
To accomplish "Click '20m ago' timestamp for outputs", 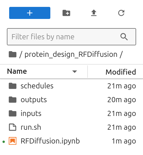I will point(122,100).
